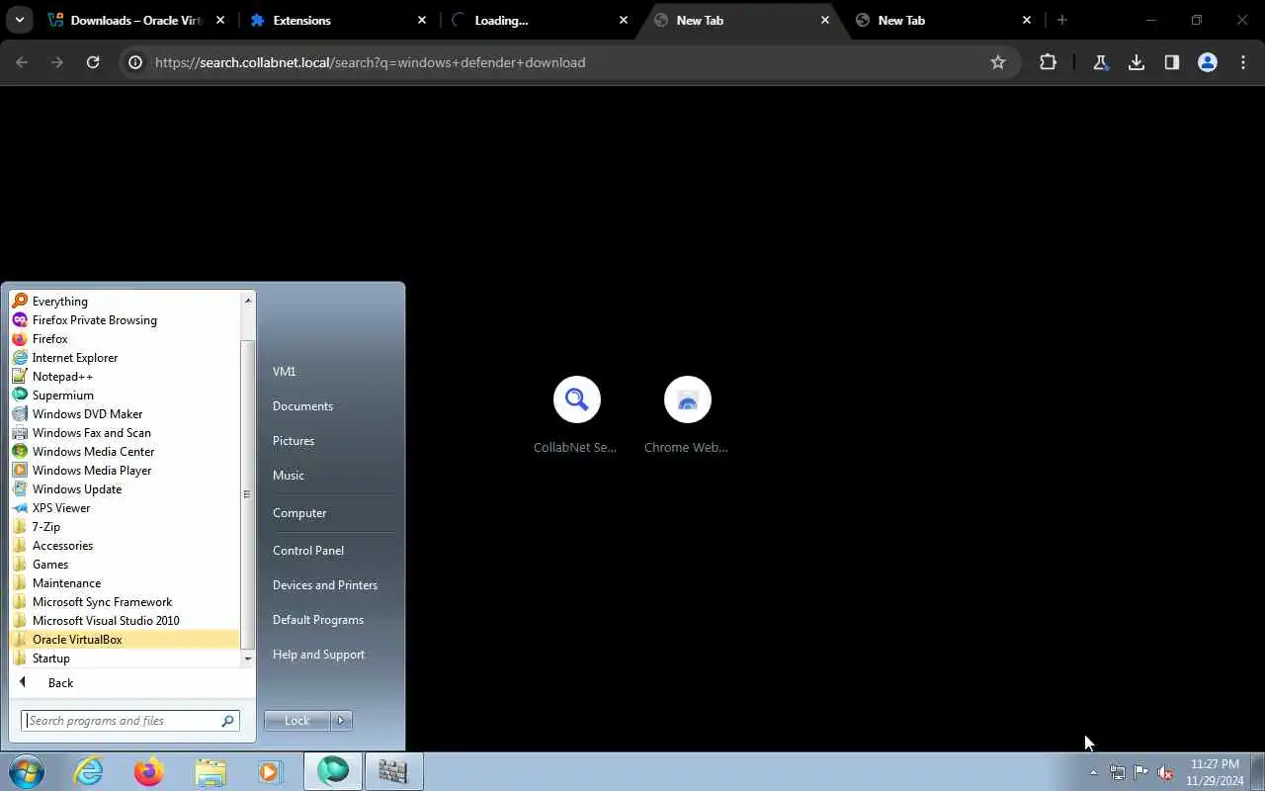The image size is (1265, 791).
Task: Launch Firefox Private Browsing
Action: (125, 320)
